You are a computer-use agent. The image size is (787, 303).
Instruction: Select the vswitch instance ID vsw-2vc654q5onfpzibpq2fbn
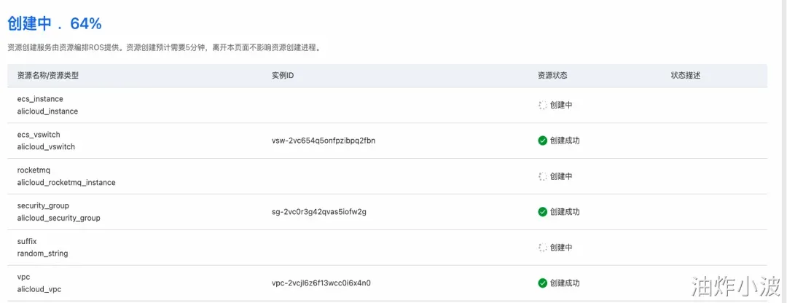[324, 141]
